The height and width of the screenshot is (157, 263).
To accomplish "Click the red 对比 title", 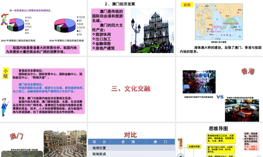I will point(130,135).
